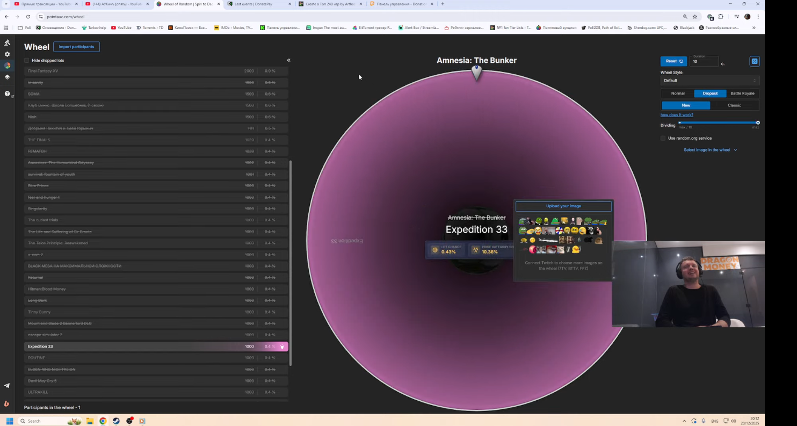Viewport: 797px width, 426px height.
Task: Open the Chrome three-dot menu
Action: 758,17
